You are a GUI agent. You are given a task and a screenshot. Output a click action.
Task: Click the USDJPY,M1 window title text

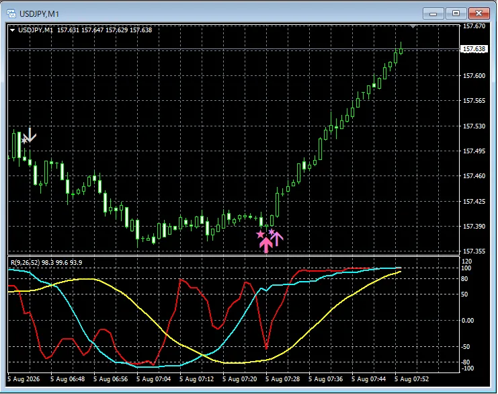(40, 14)
